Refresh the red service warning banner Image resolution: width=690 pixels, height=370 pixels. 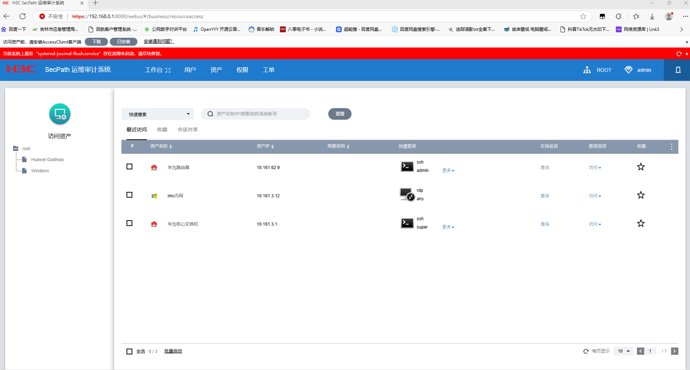click(679, 54)
